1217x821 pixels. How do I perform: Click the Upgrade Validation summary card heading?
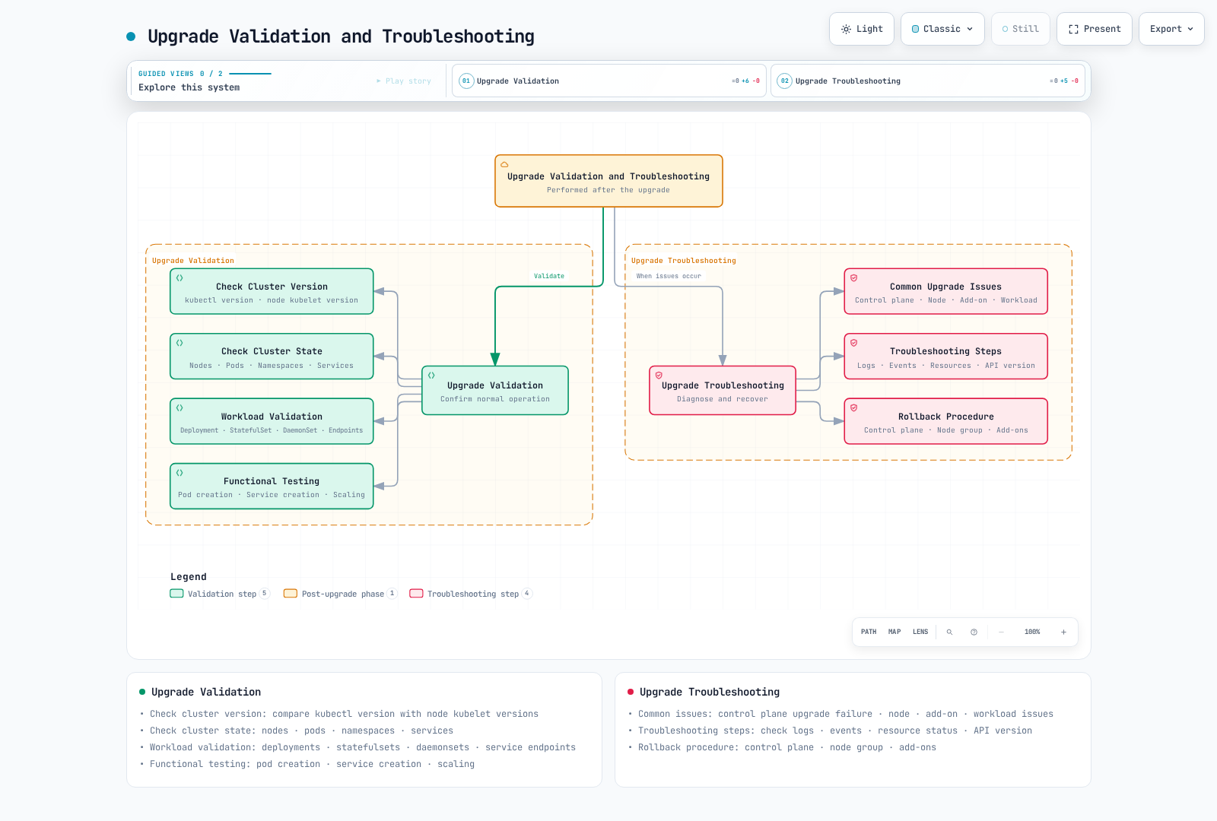[206, 692]
